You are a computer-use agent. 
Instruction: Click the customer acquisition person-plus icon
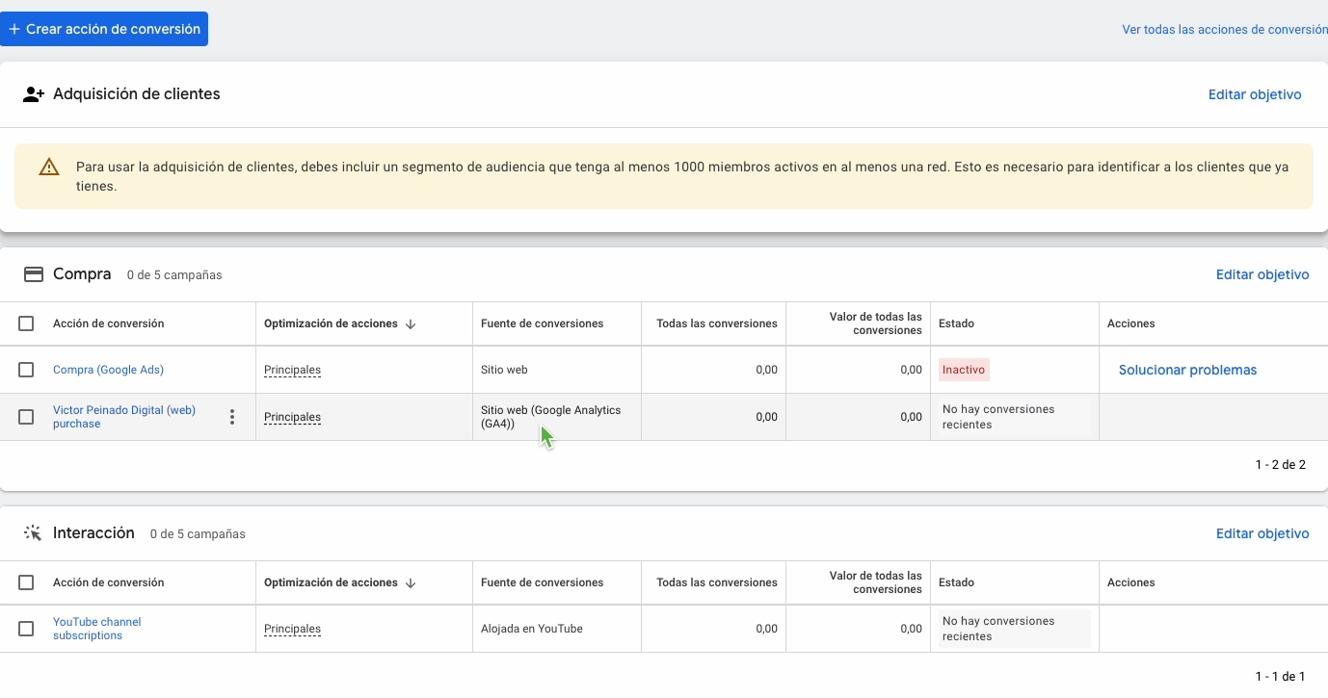click(x=34, y=94)
